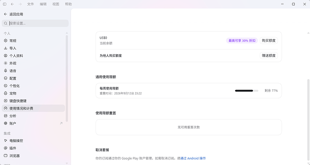Screen dimensions: 310x165
Task: Open the 电脑操控 cursor icon
Action: [x=5, y=141]
